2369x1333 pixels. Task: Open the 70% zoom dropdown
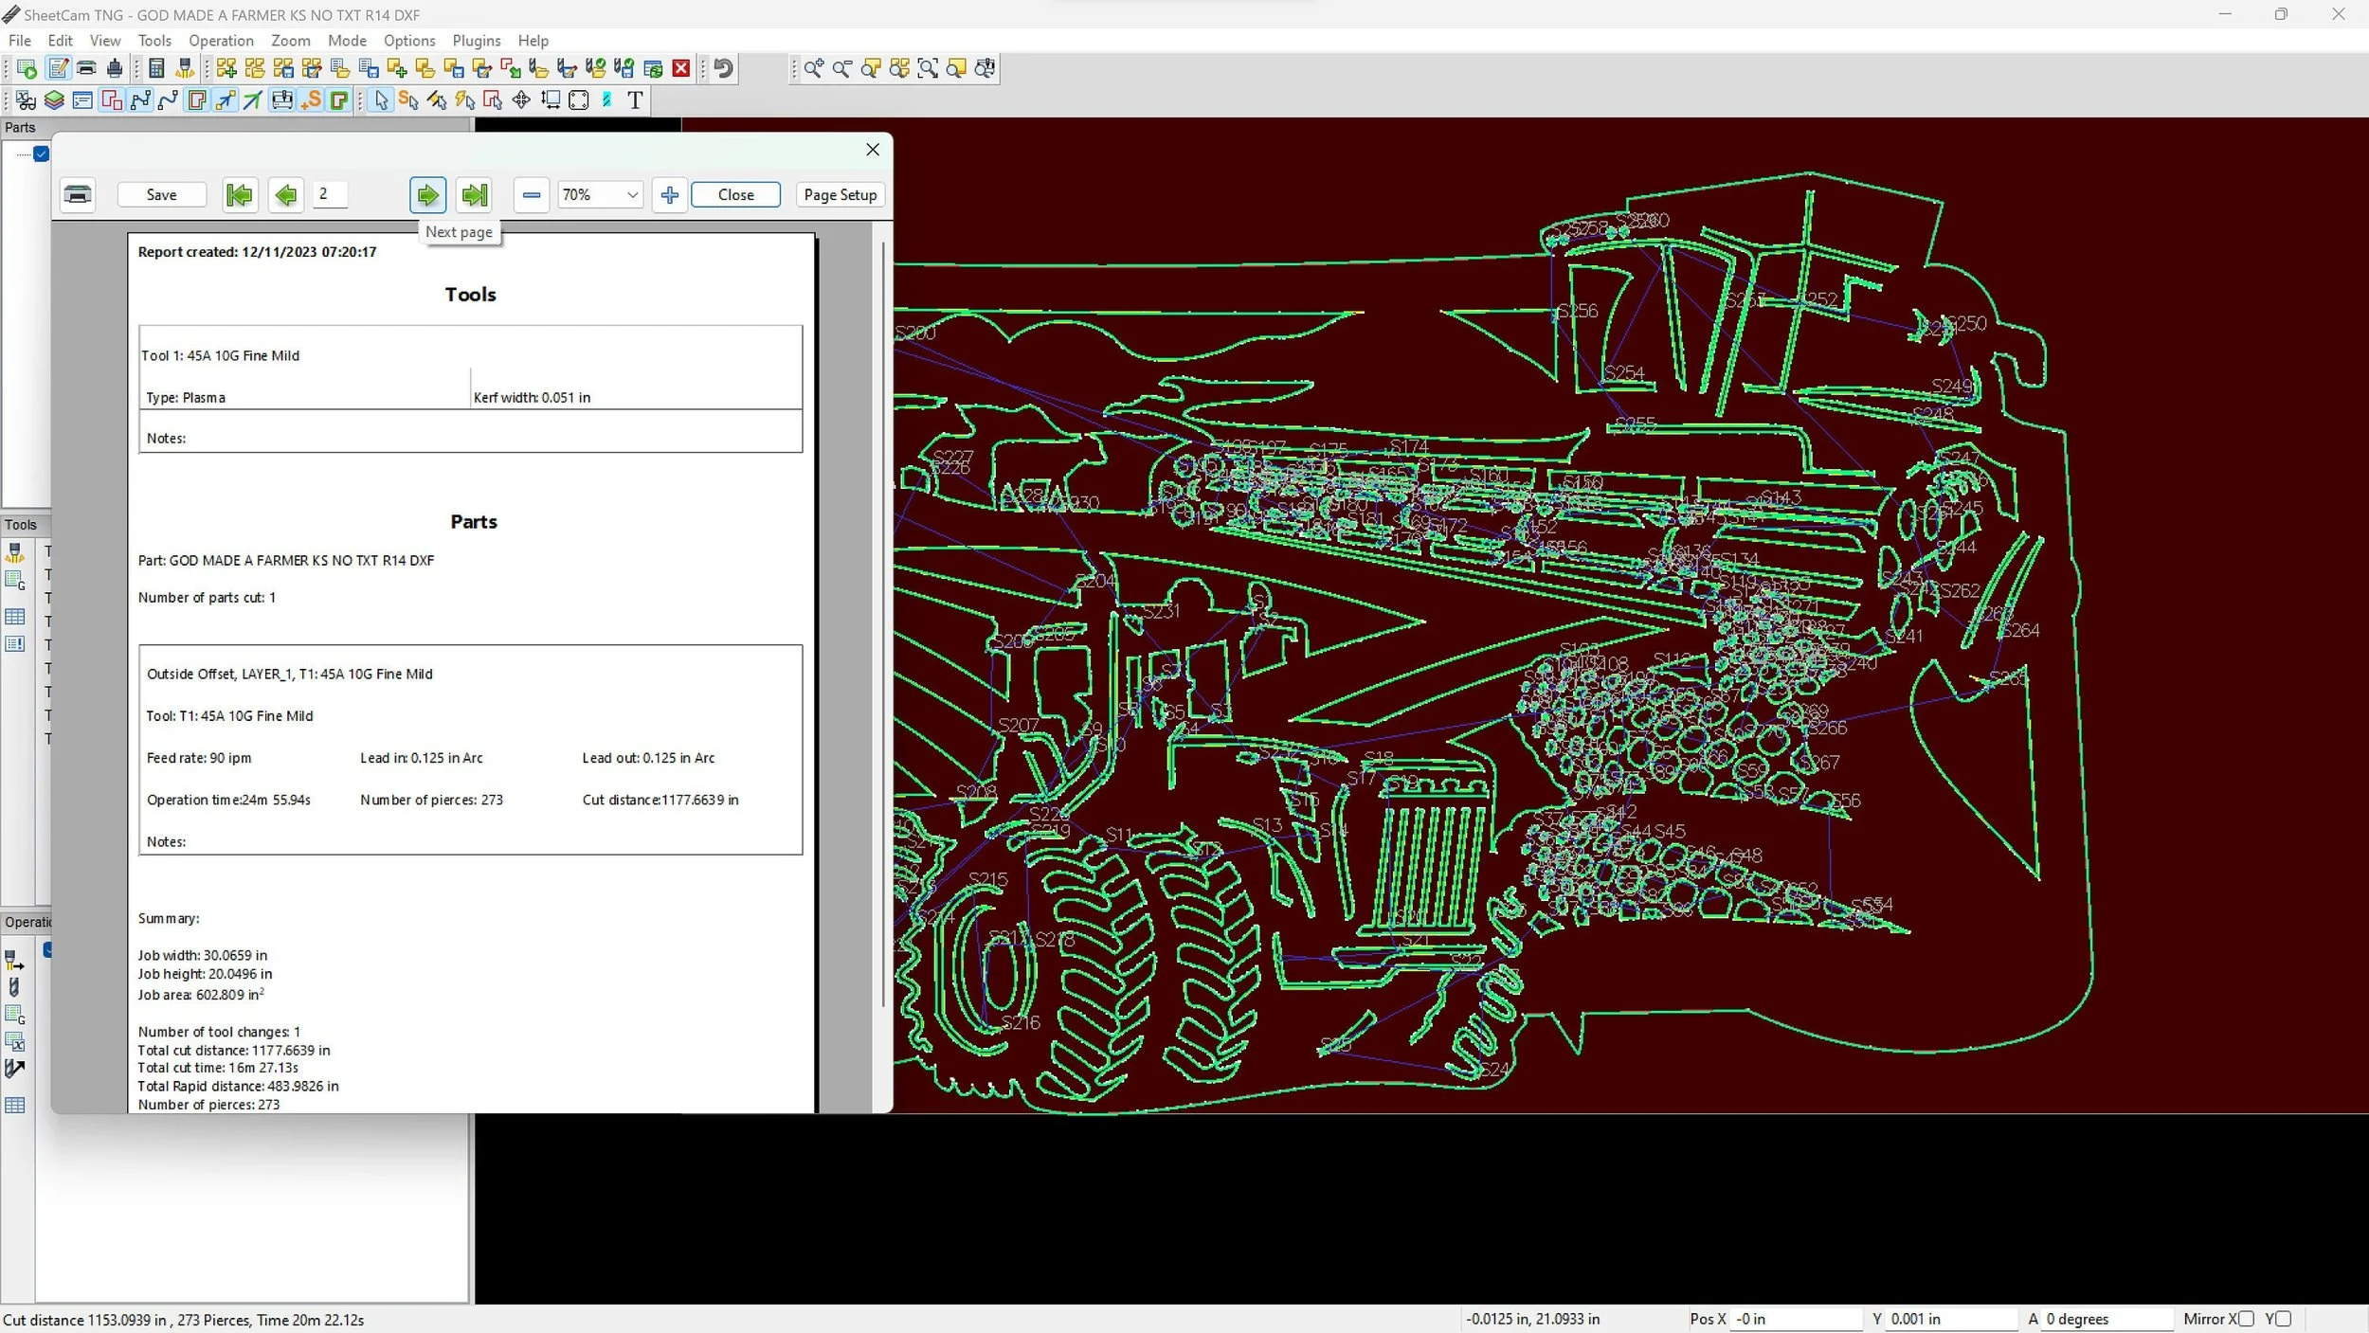click(x=600, y=194)
